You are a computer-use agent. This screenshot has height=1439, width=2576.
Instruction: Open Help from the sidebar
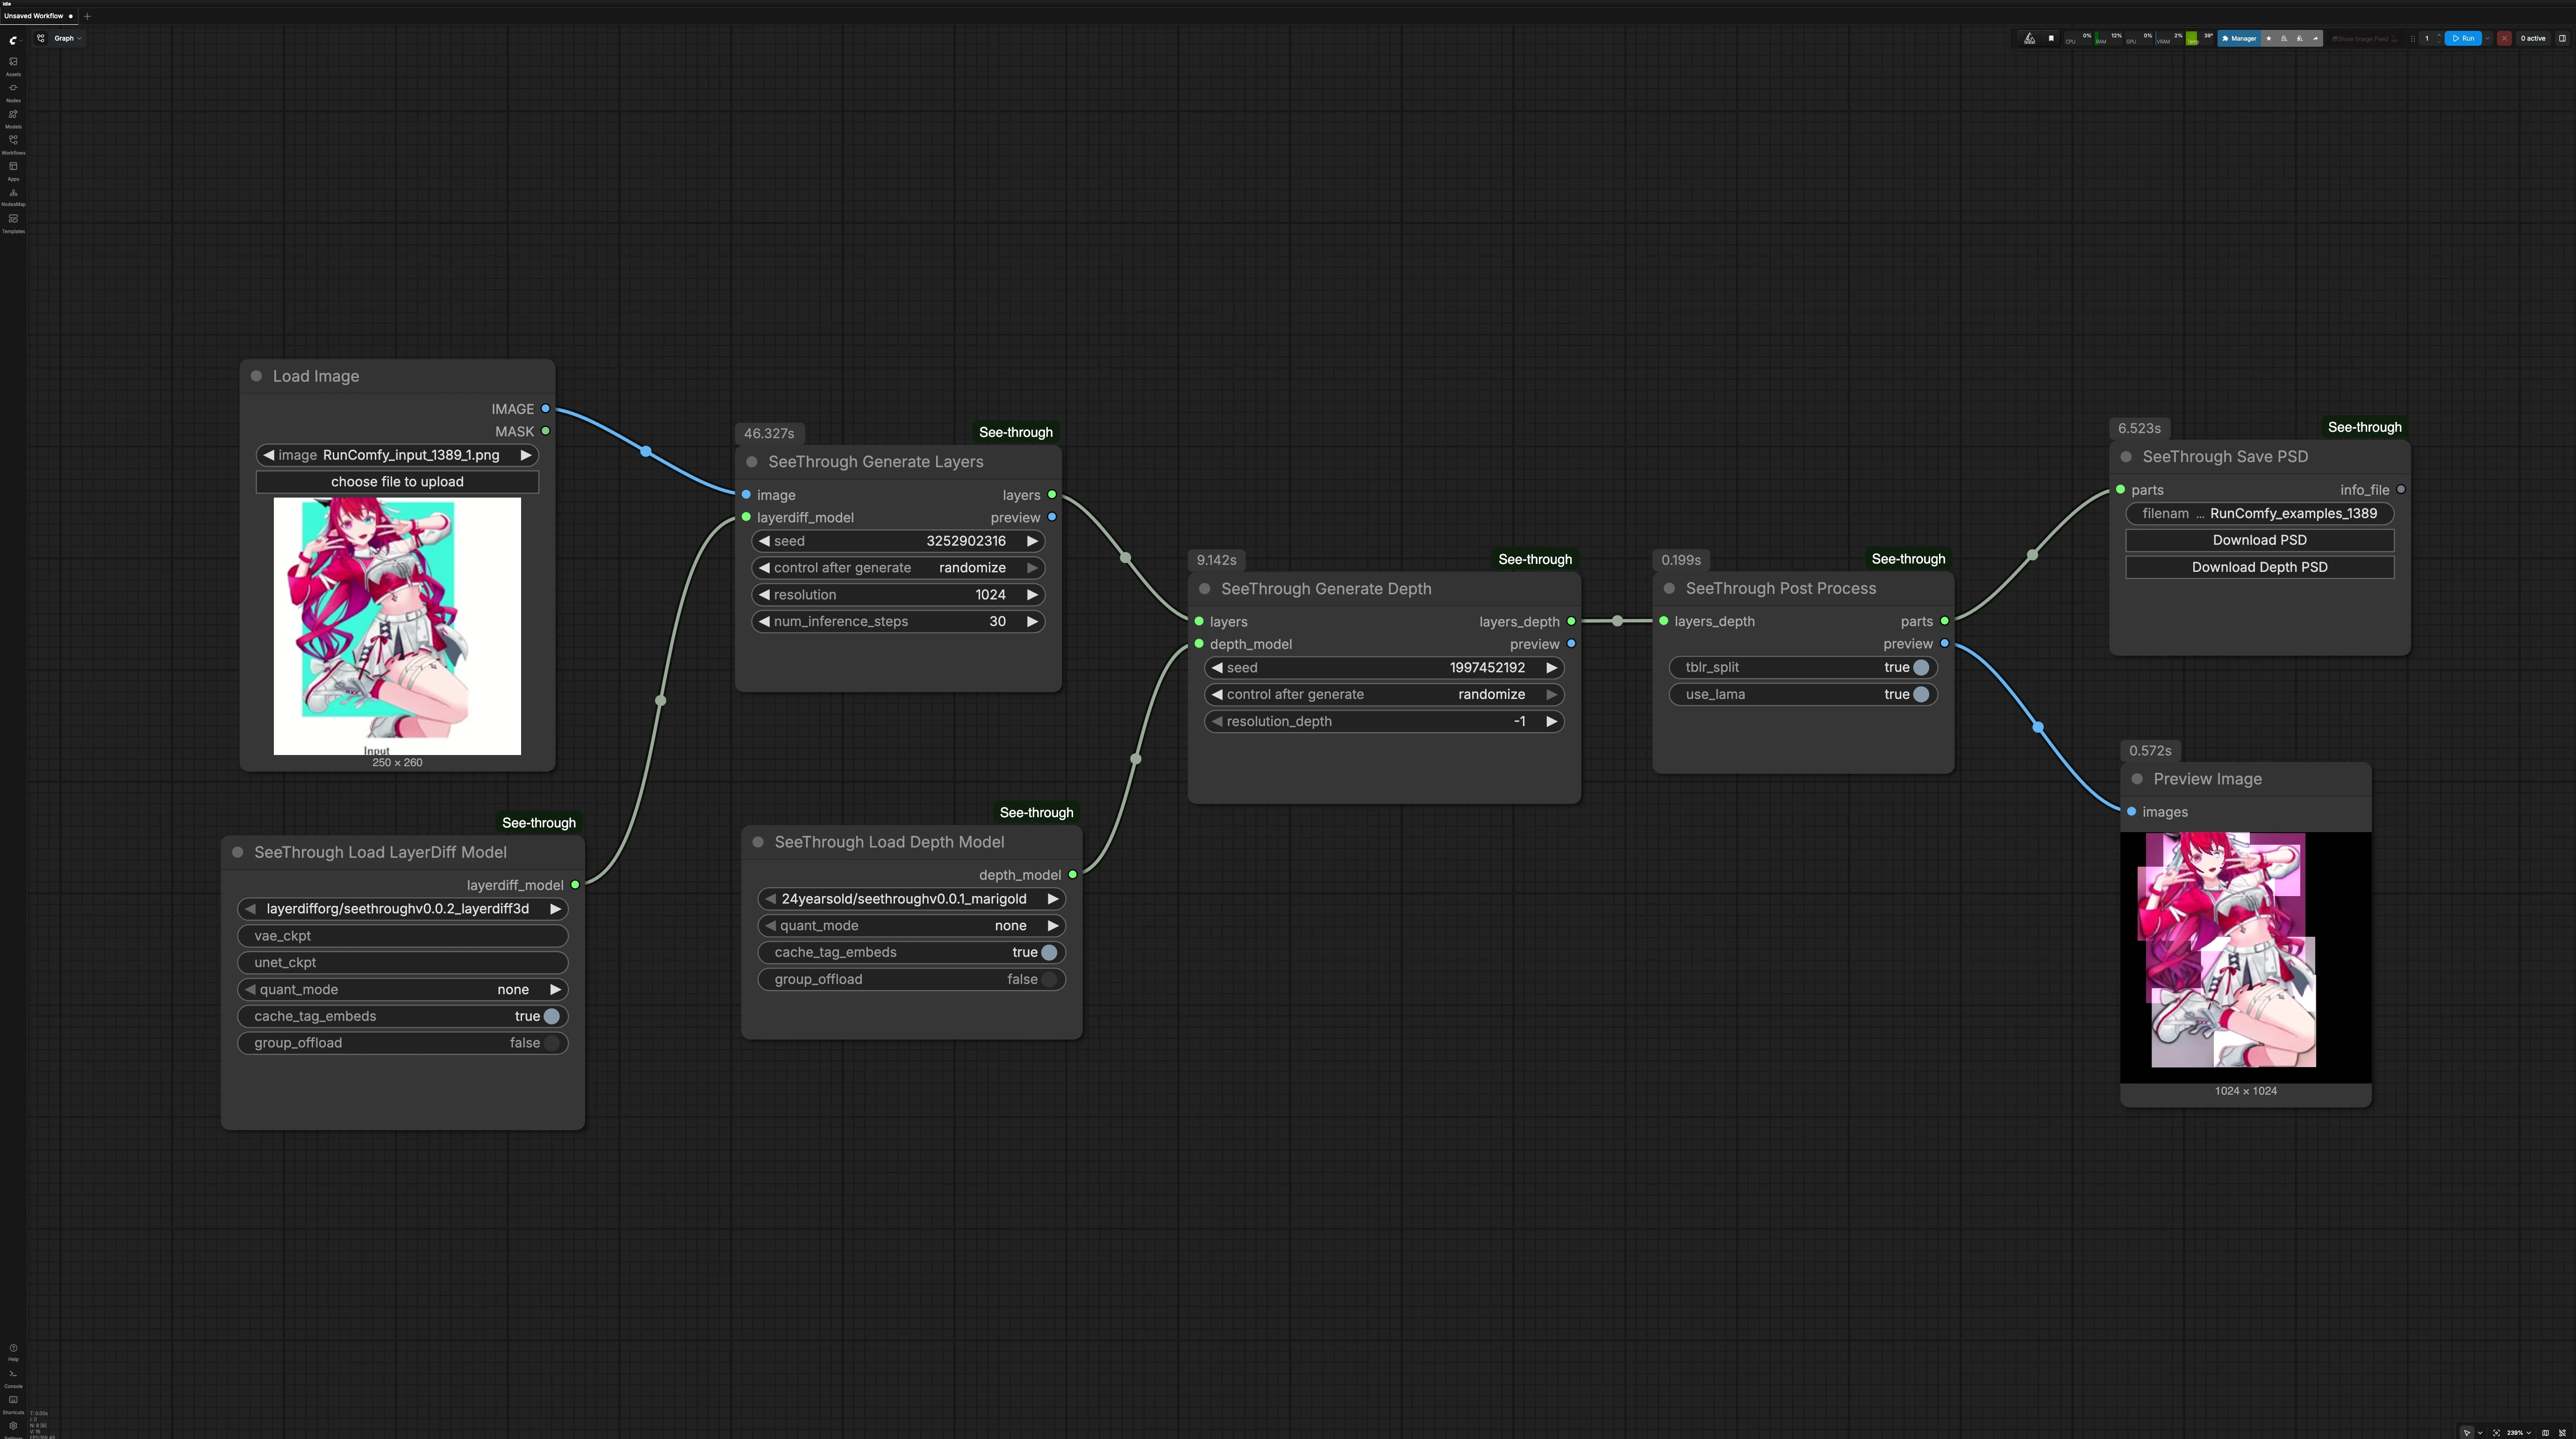[x=13, y=1352]
